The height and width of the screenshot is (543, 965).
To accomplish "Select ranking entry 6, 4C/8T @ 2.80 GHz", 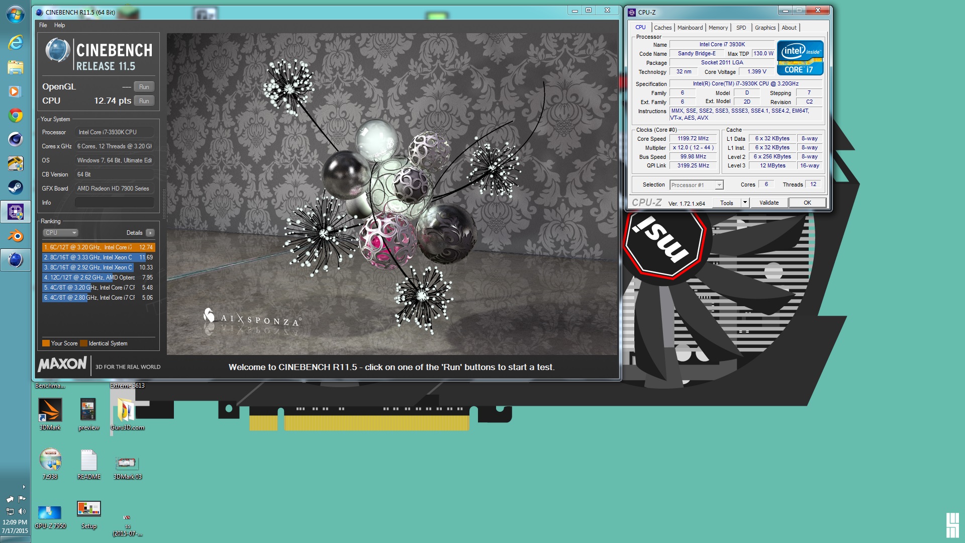I will tap(99, 298).
